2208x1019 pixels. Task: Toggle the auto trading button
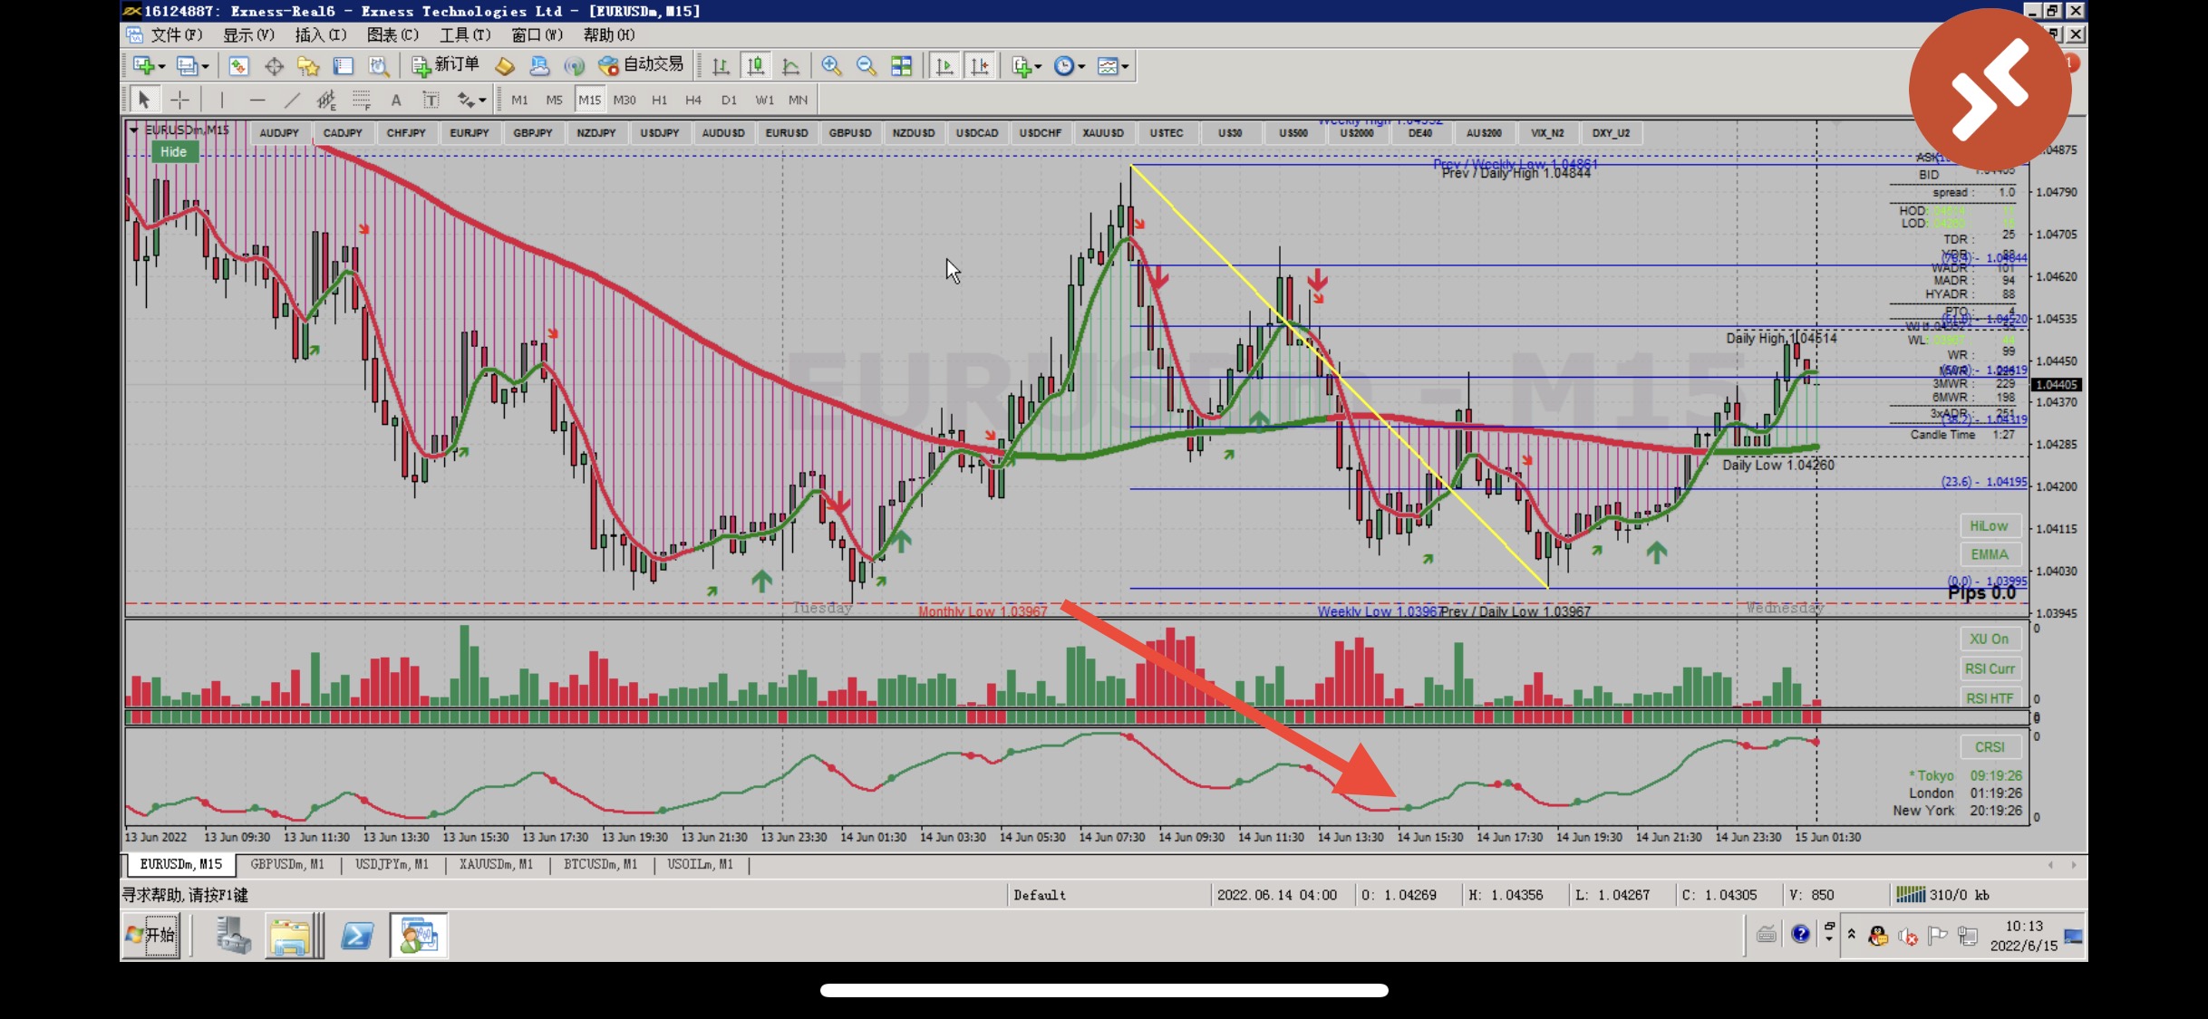pyautogui.click(x=642, y=65)
